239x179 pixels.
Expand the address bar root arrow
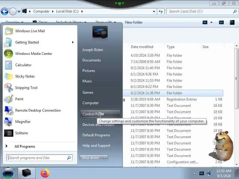click(x=30, y=11)
